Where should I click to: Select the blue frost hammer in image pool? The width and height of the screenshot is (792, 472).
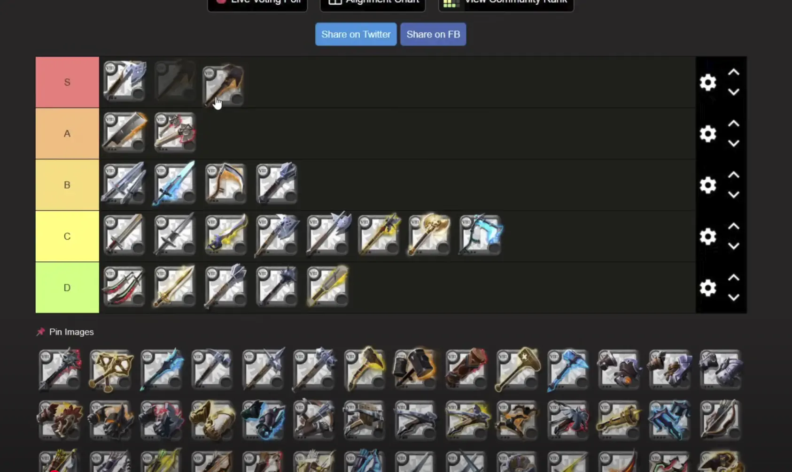tap(568, 370)
